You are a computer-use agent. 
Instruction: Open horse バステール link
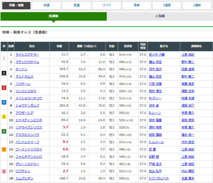23,84
